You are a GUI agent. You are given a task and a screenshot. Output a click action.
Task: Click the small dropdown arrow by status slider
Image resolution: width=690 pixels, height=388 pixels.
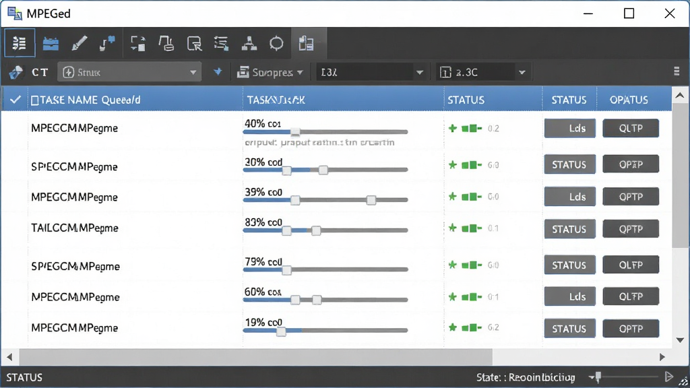[592, 377]
